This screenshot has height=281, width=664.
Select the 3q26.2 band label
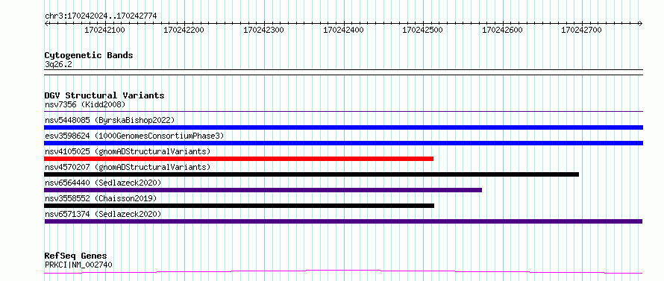[x=58, y=65]
